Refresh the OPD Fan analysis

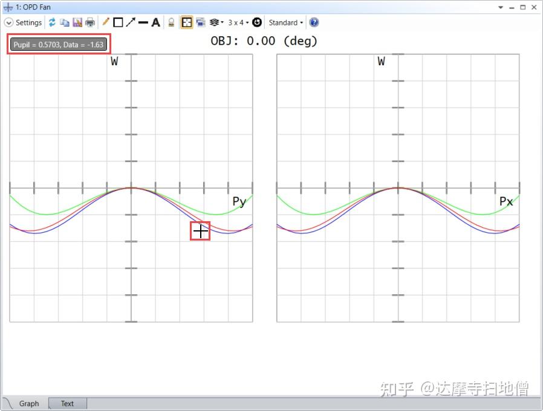pos(52,22)
